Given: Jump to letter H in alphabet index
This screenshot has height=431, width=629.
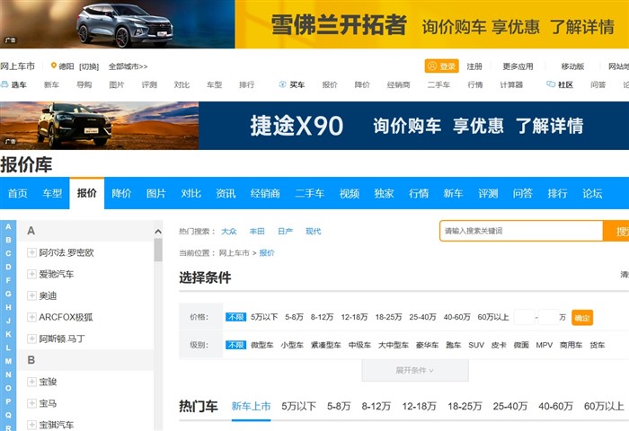Looking at the screenshot, I should [x=8, y=307].
